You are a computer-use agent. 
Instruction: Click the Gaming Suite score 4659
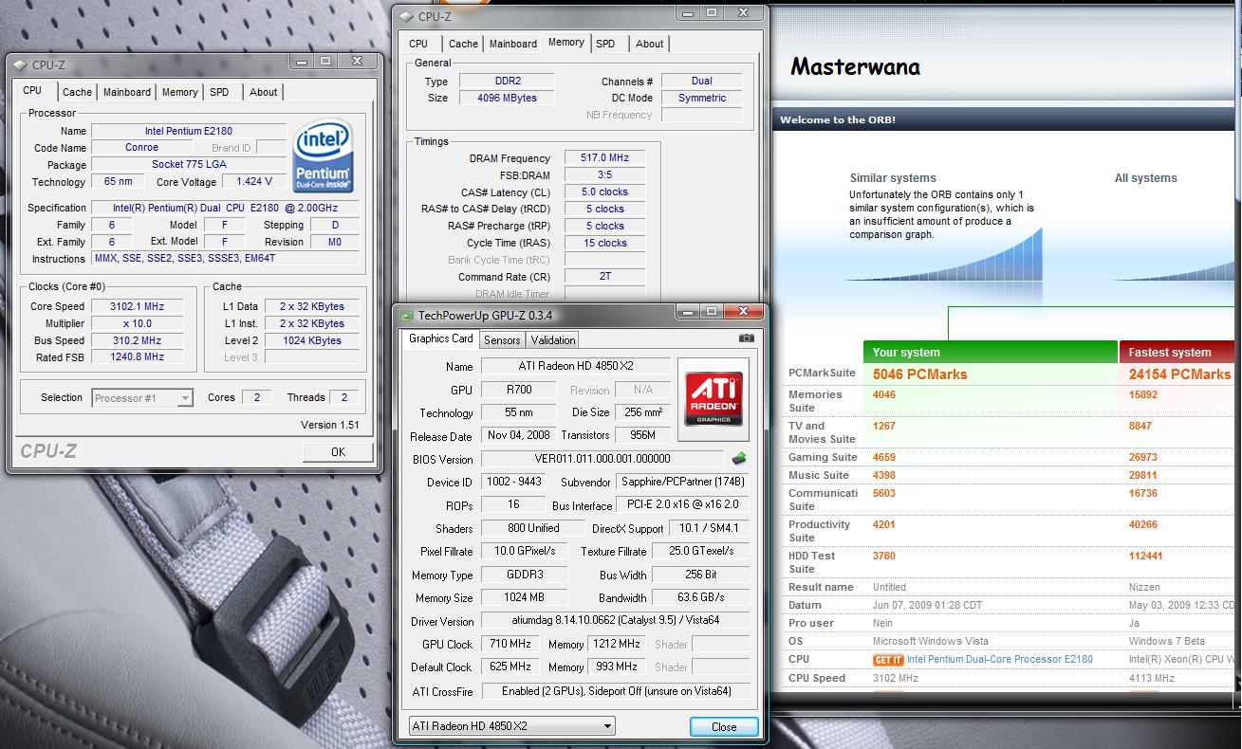coord(884,457)
